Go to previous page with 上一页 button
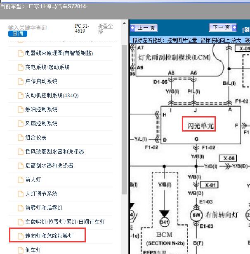The height and width of the screenshot is (254, 250). tap(144, 28)
